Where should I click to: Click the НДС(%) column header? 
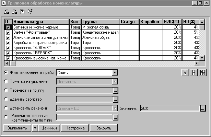click(x=172, y=22)
